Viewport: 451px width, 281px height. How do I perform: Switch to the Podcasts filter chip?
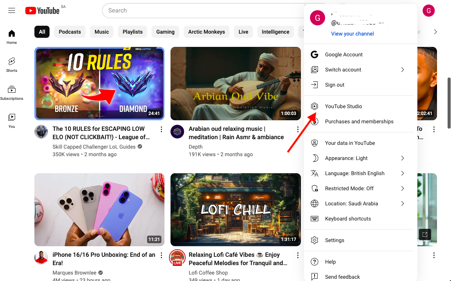point(70,32)
